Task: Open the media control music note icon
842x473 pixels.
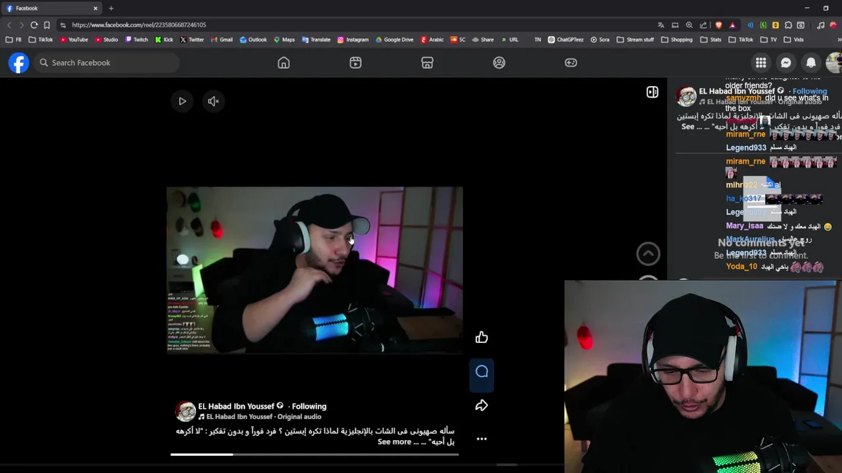Action: click(x=820, y=25)
